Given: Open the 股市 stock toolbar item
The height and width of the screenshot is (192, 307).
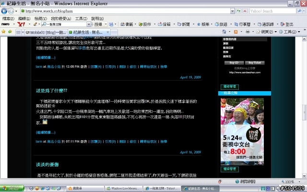Looking at the screenshot, I should [x=144, y=24].
